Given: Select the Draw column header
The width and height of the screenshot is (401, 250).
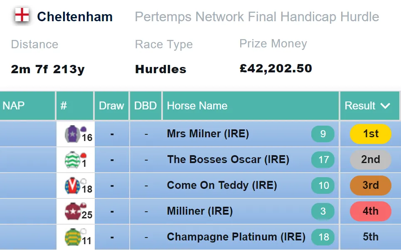Looking at the screenshot, I should pyautogui.click(x=111, y=106).
